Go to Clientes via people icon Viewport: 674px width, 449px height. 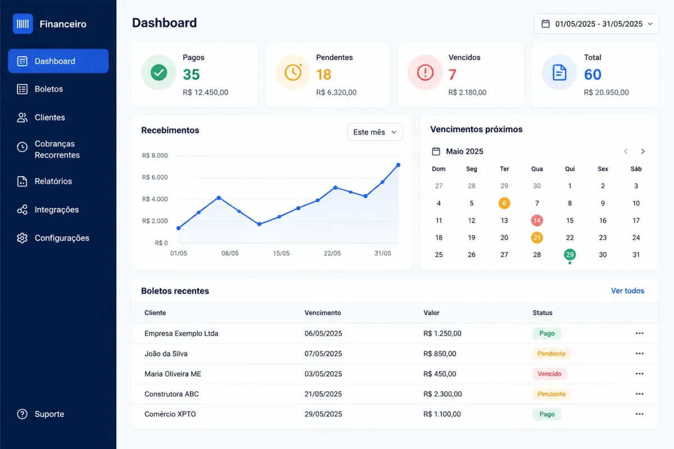(x=22, y=117)
